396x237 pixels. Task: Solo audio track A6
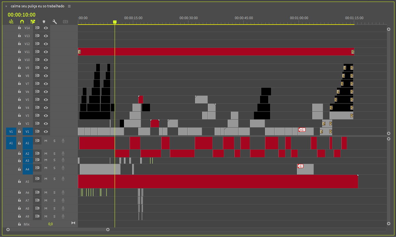pyautogui.click(x=54, y=192)
